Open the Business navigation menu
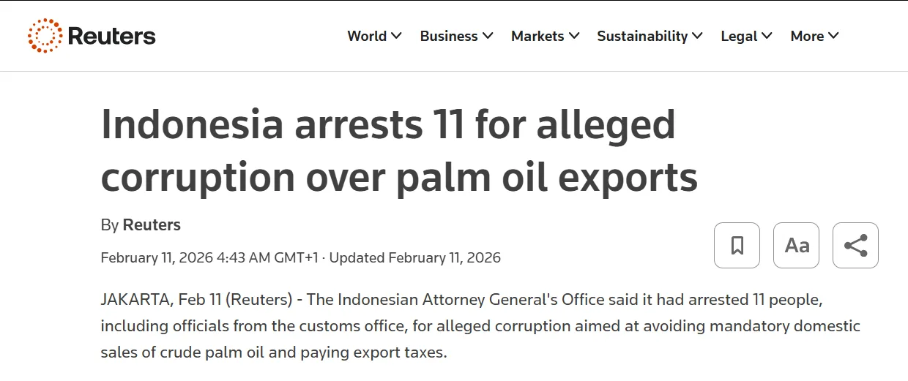Screen dimensions: 908x381 tap(449, 36)
